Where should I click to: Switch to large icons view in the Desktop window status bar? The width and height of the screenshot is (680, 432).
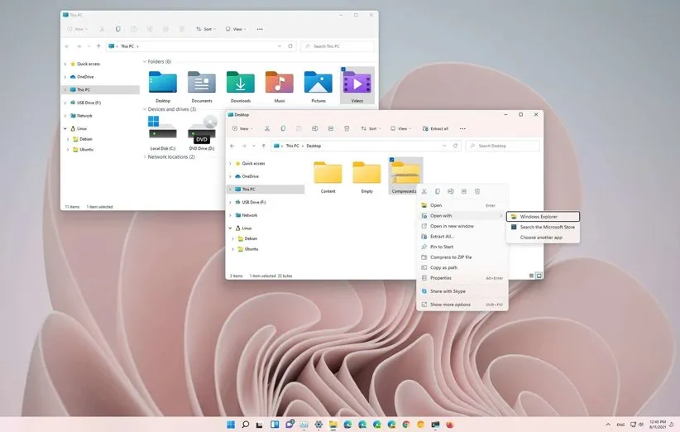(x=539, y=275)
